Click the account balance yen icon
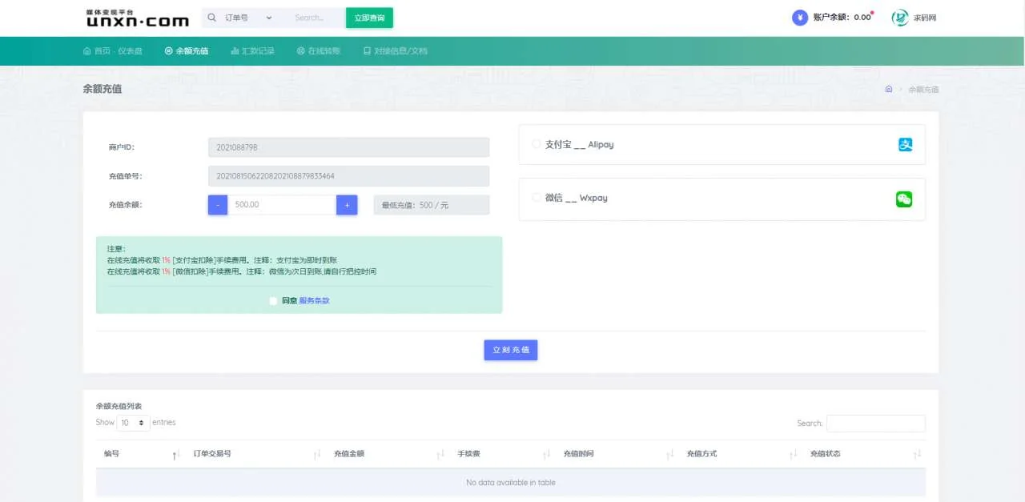Viewport: 1025px width, 502px height. pos(798,17)
